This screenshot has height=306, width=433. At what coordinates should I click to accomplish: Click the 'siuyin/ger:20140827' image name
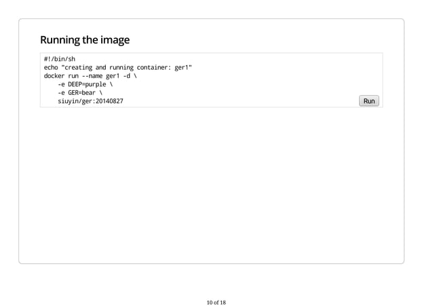click(90, 101)
